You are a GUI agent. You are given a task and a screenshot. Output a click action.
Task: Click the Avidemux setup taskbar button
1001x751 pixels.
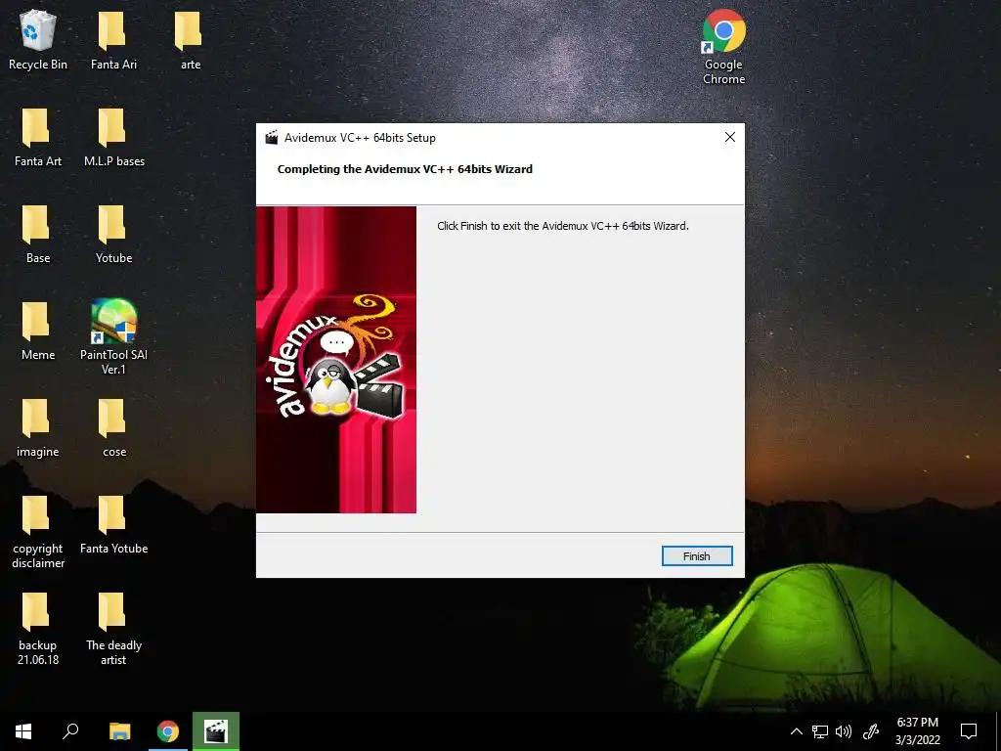click(216, 731)
